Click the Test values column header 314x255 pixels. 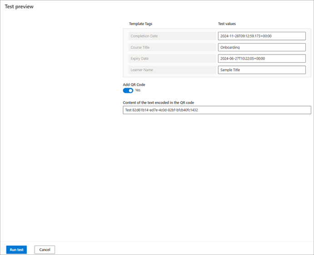coord(227,24)
